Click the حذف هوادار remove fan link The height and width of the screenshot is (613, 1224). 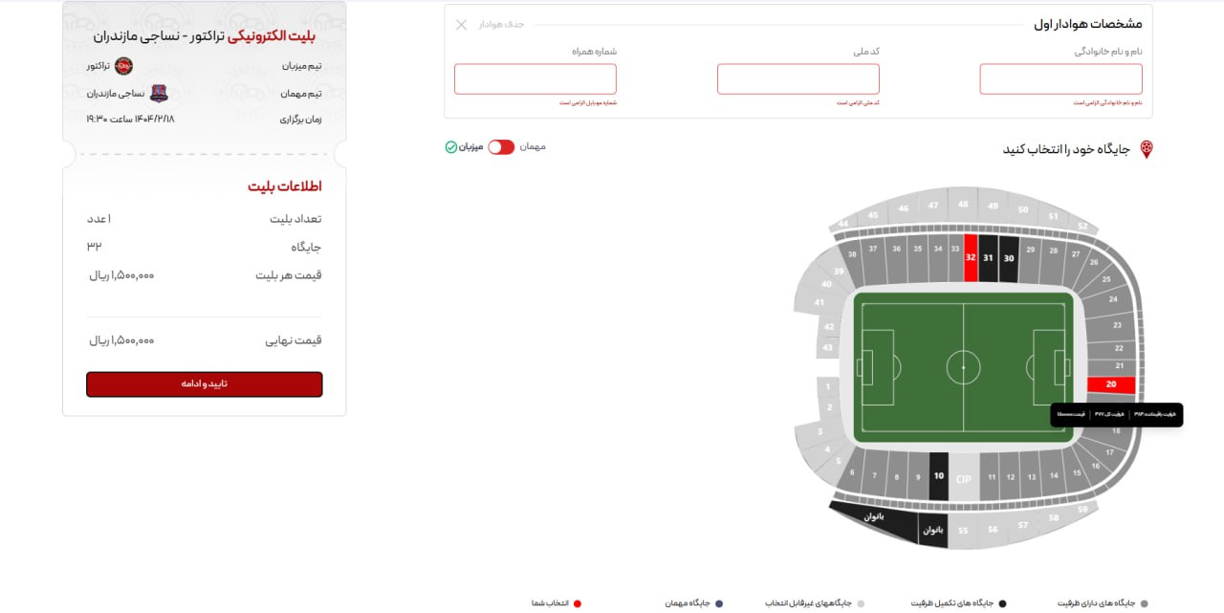[502, 25]
